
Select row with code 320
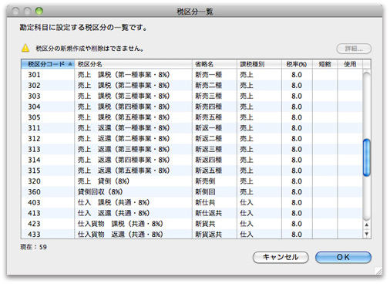tap(192, 181)
